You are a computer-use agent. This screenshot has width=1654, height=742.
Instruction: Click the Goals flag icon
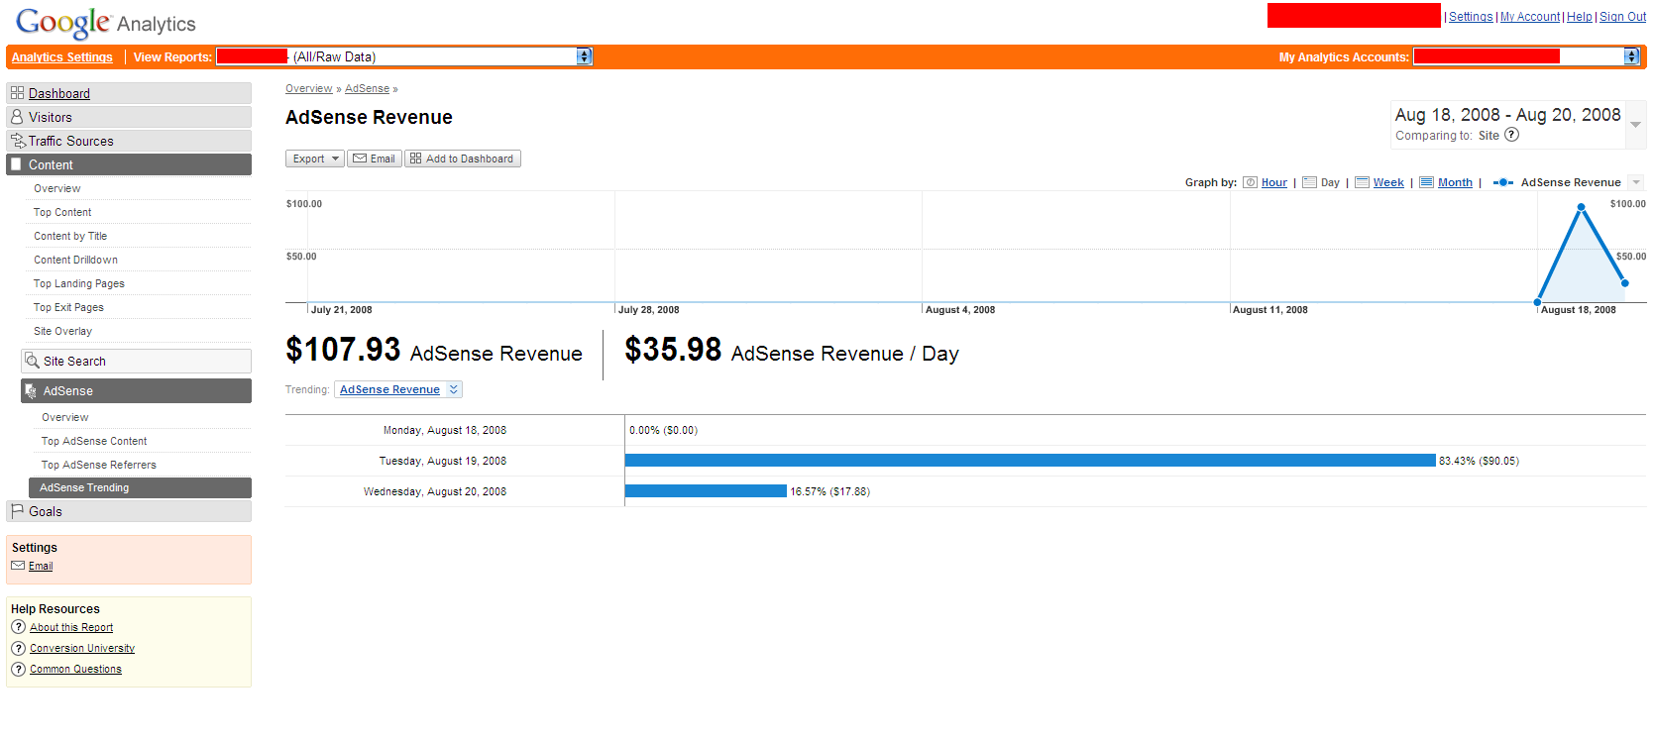click(17, 511)
